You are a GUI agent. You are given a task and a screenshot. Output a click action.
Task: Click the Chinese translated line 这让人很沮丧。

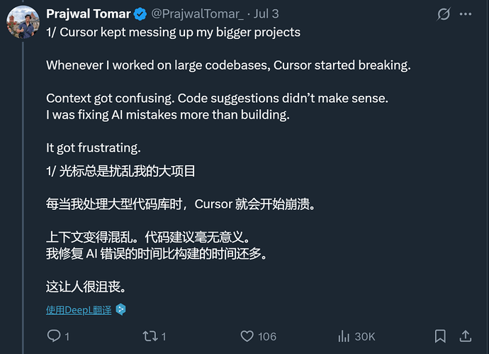click(x=86, y=287)
